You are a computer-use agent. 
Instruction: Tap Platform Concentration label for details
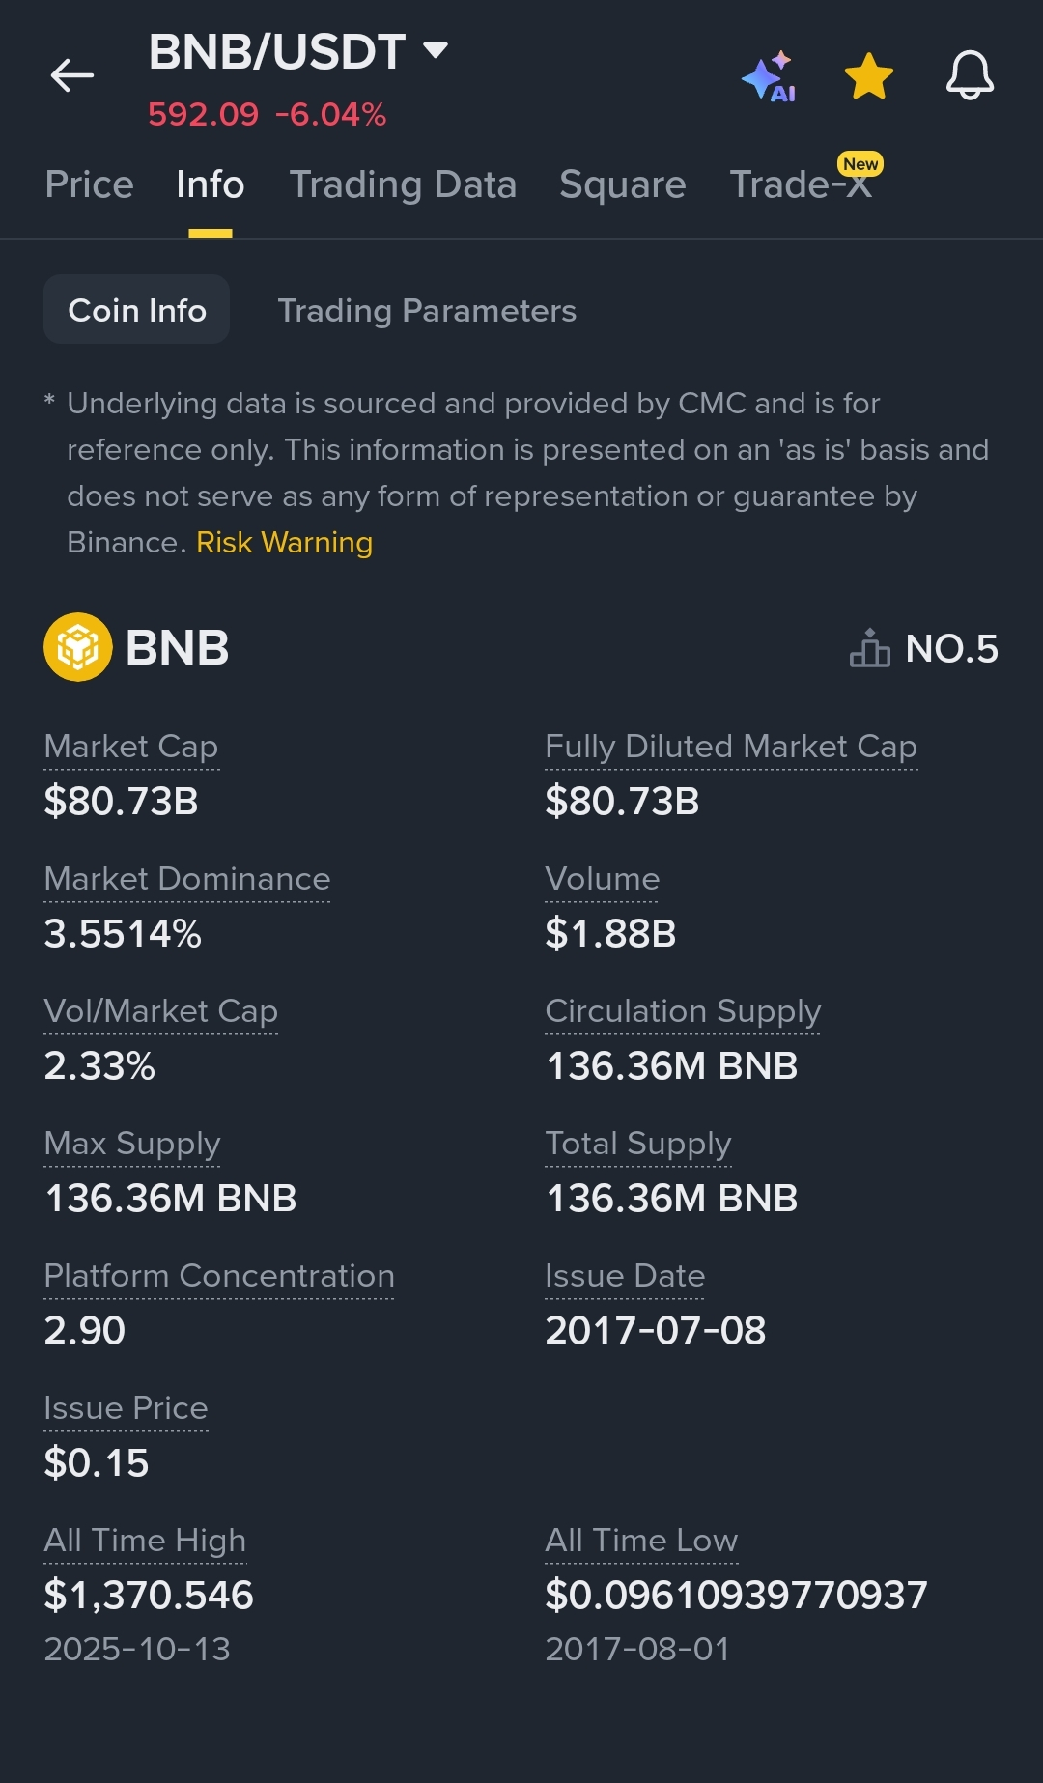point(219,1276)
